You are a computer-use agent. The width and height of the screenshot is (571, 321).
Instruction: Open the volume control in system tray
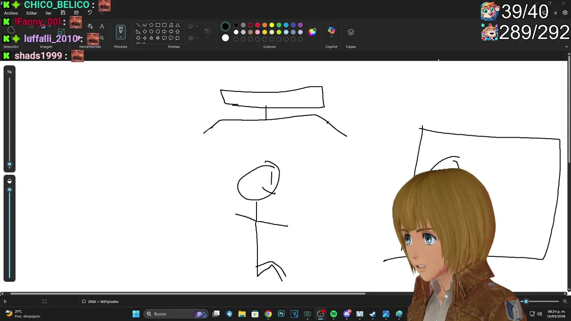tap(539, 314)
